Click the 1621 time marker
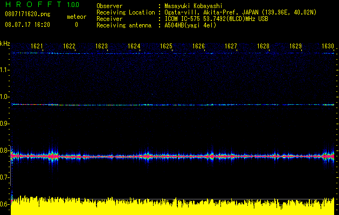Viewport: 339px width, 215px height. (x=37, y=46)
